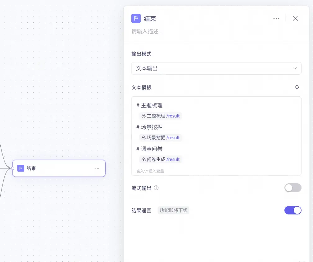
Task: Click the model icon in the 主题梳理 variable tag
Action: (143, 116)
